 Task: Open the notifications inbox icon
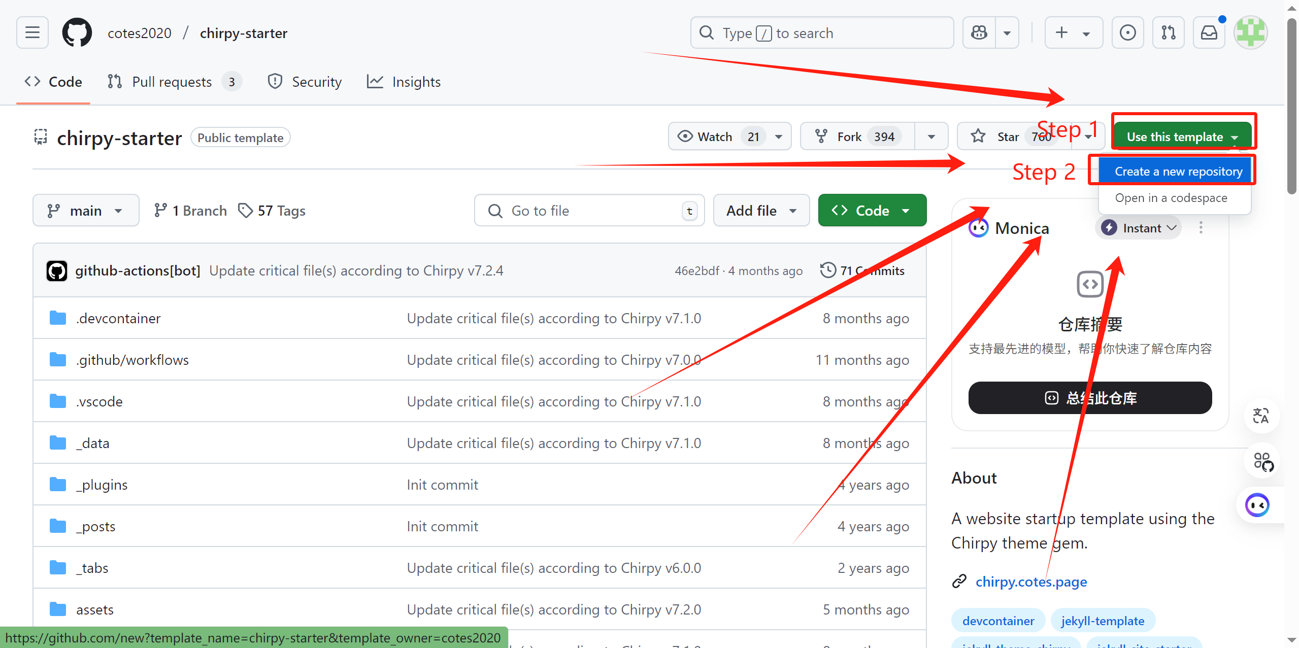(1209, 33)
